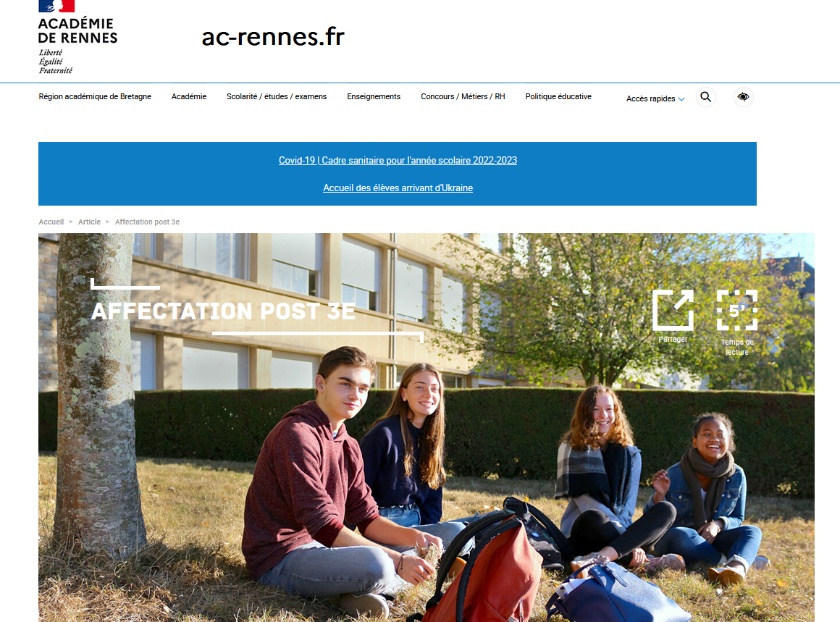
Task: Open the search magnifier icon
Action: click(x=705, y=97)
